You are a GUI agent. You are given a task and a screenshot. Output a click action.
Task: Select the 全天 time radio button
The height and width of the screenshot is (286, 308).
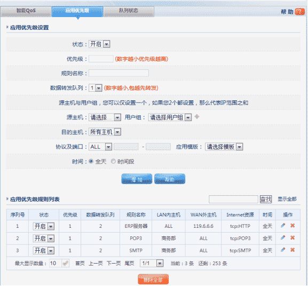pos(91,161)
